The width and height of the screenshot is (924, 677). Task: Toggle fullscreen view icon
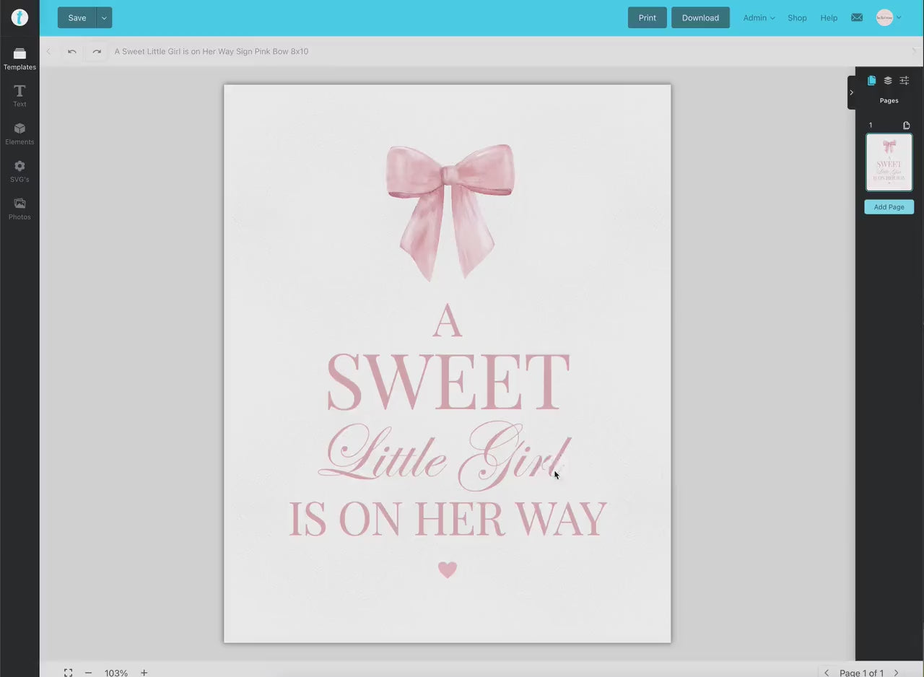(68, 673)
